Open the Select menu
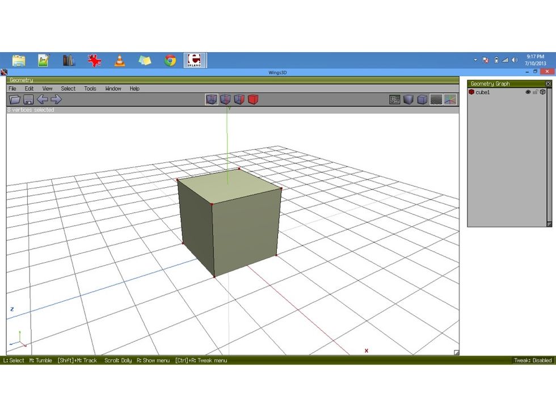 [68, 89]
